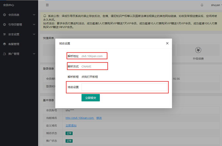Toggle the sidebar collapse icon in header
Image resolution: width=222 pixels, height=146 pixels.
tap(47, 5)
